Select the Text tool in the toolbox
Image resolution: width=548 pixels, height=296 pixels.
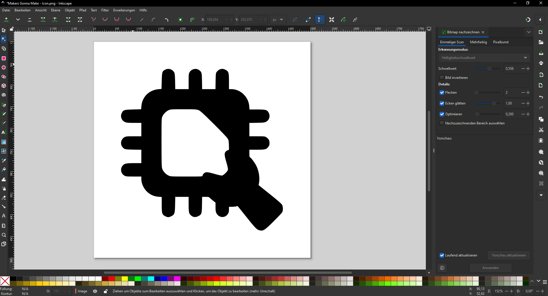click(4, 132)
